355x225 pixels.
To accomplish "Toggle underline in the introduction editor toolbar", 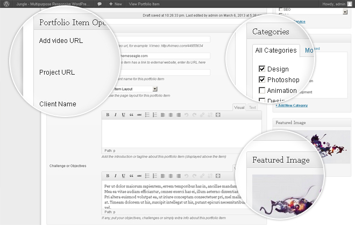I will point(123,115).
